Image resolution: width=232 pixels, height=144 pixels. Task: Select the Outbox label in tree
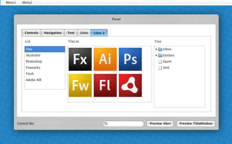tap(169, 55)
